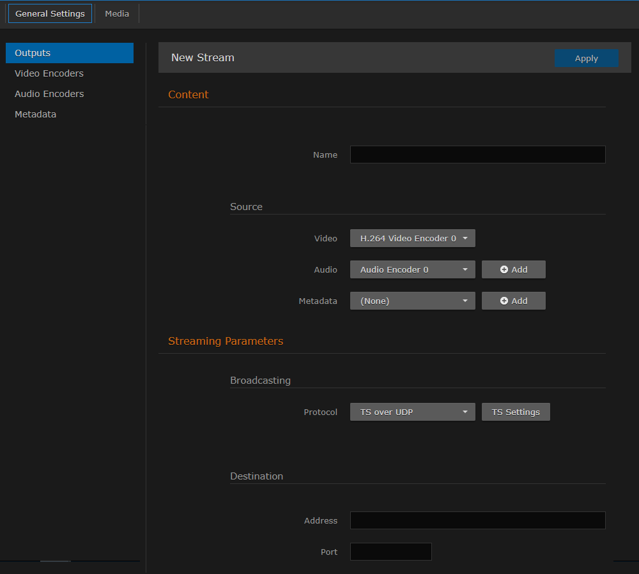
Task: Open the TS Settings button
Action: point(516,412)
